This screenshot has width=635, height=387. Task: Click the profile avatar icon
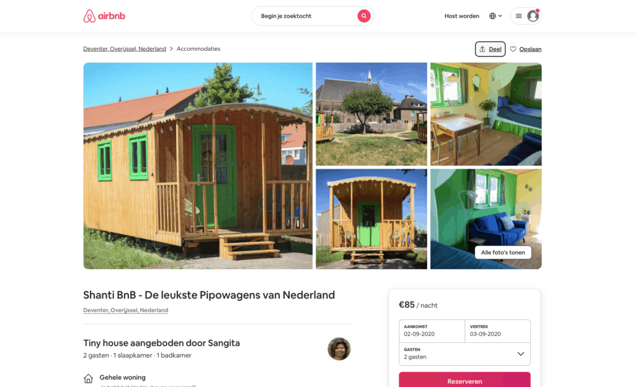533,16
